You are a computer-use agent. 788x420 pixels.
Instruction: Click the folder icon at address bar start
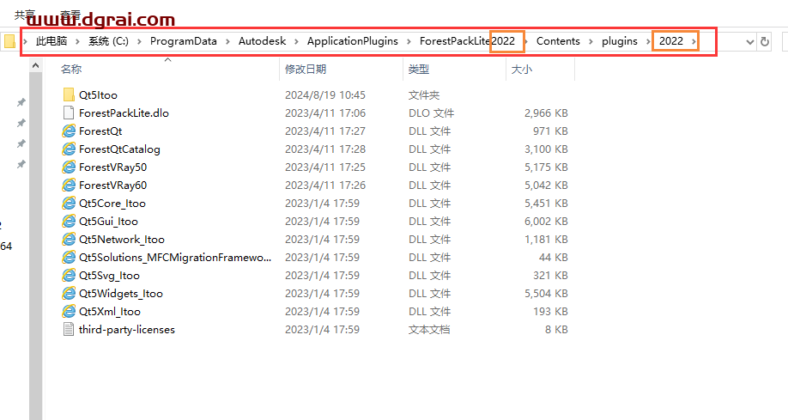pos(9,41)
